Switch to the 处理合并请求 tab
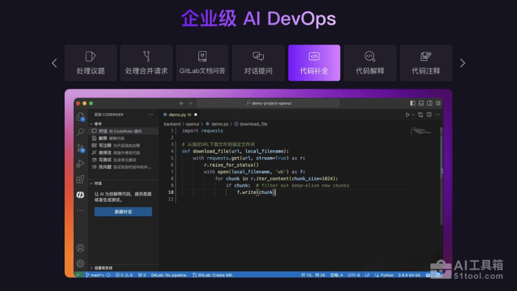The image size is (517, 291). click(x=147, y=63)
